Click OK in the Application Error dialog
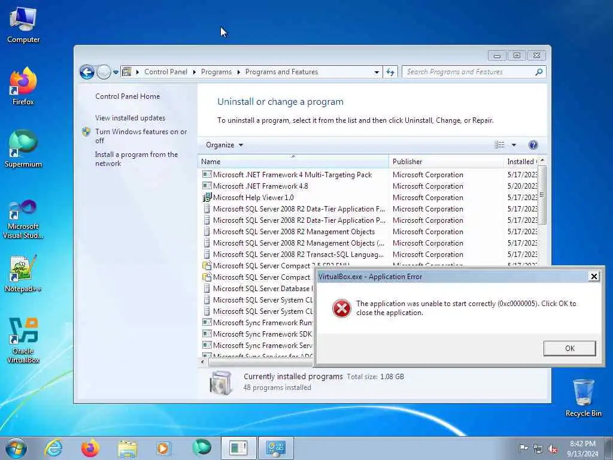The width and height of the screenshot is (613, 460). point(570,348)
